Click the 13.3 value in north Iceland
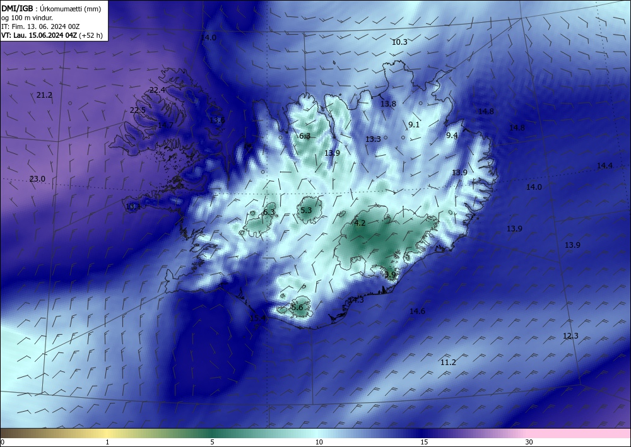This screenshot has width=631, height=447. [x=373, y=139]
